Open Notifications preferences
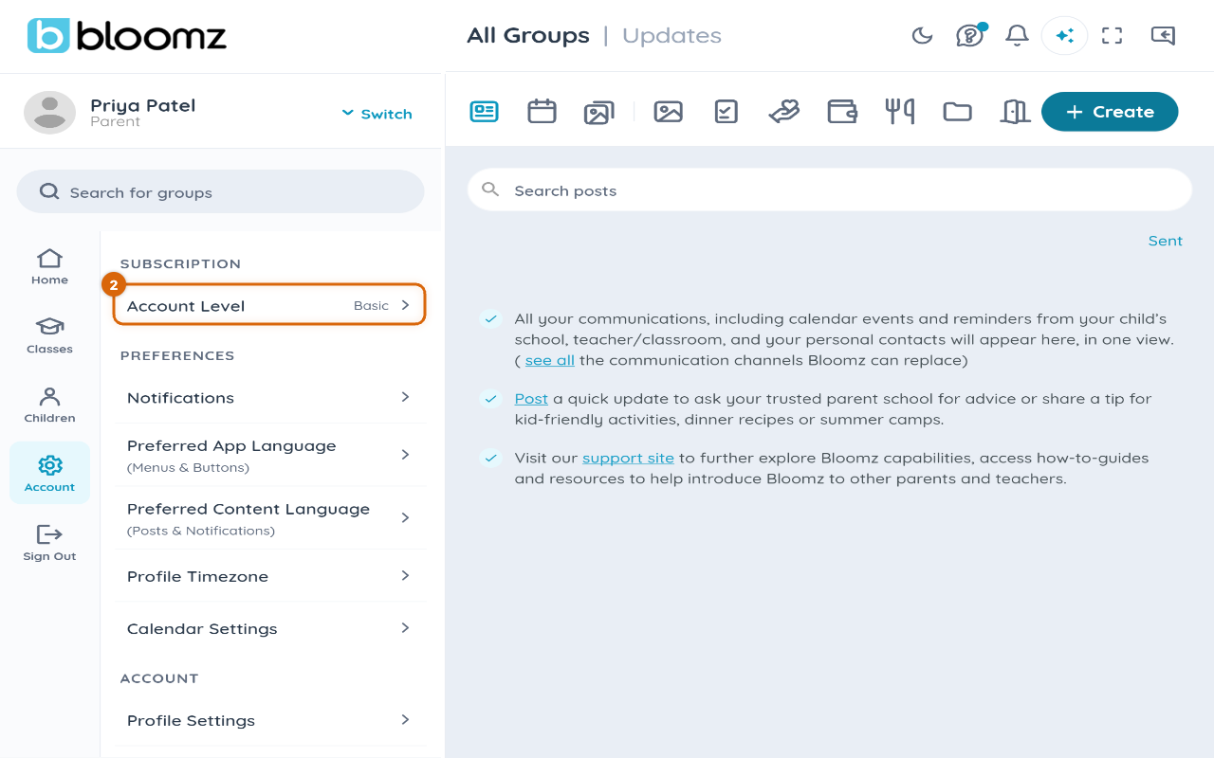 point(269,398)
